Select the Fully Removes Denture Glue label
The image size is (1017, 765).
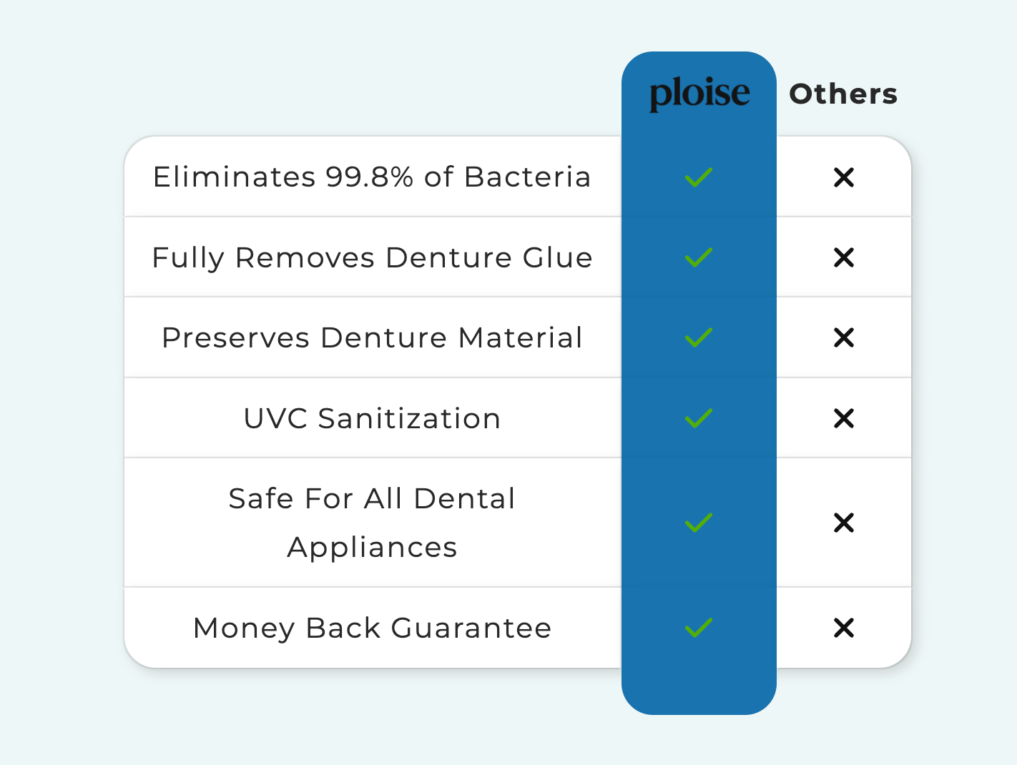(372, 257)
